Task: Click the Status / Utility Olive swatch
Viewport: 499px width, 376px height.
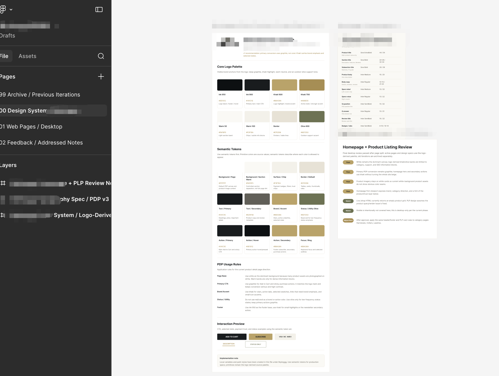Action: pos(312,199)
